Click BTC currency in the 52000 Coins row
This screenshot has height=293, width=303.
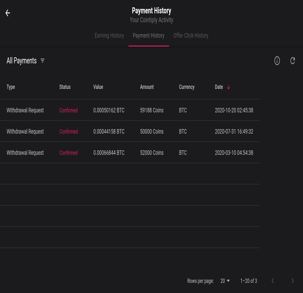pyautogui.click(x=183, y=153)
